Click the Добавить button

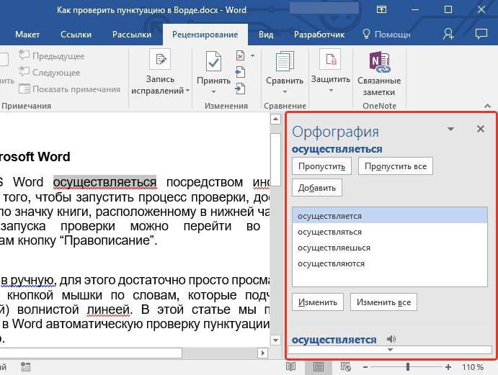tap(317, 187)
